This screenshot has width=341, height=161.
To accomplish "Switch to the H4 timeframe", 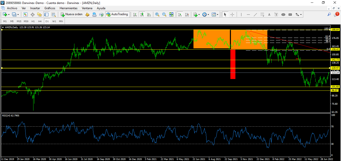I will 40,21.
